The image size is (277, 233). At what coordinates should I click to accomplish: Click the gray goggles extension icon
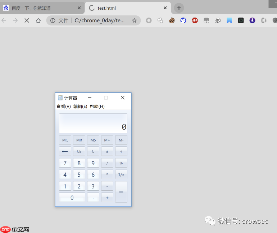coord(206,20)
